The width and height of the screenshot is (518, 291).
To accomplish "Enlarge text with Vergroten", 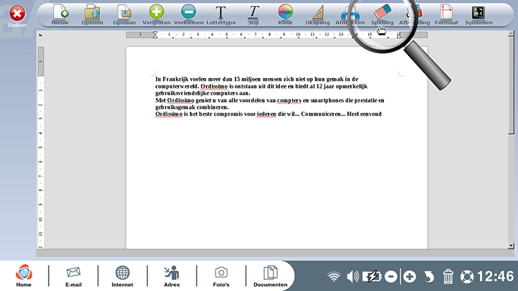I will point(156,14).
